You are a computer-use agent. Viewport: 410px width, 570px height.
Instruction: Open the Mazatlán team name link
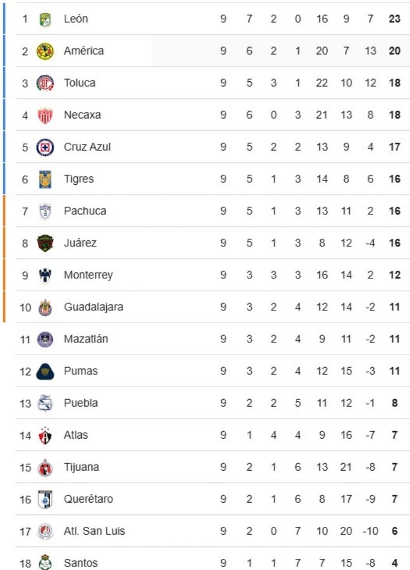coord(86,339)
